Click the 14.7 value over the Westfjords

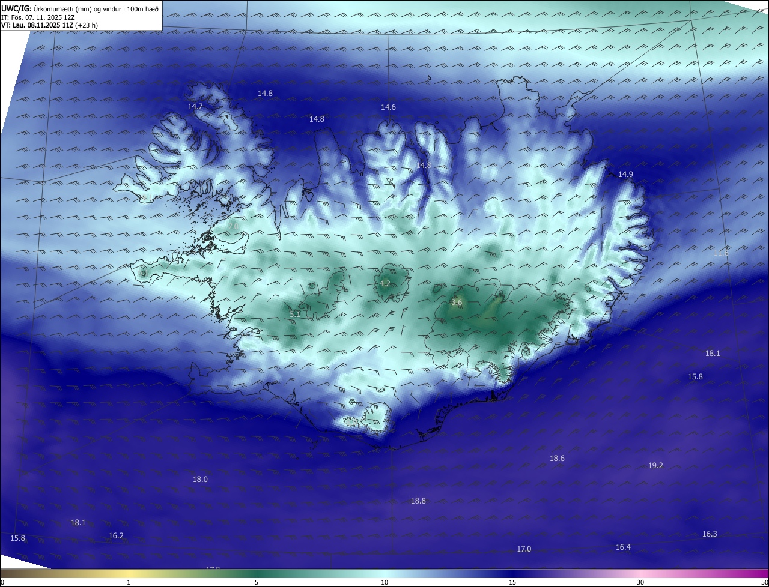click(195, 106)
